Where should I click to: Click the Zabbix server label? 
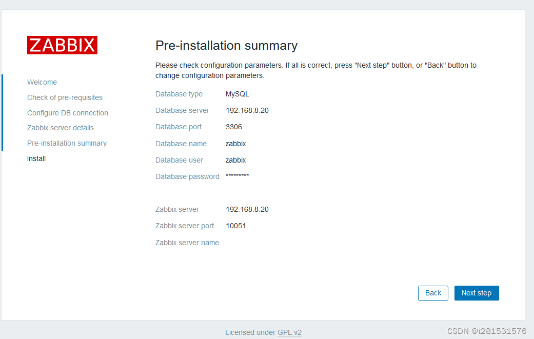177,209
